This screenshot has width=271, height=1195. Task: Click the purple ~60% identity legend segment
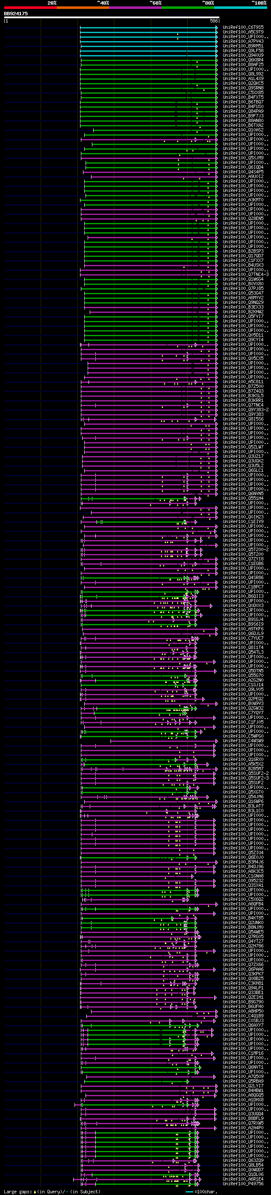pos(136,8)
